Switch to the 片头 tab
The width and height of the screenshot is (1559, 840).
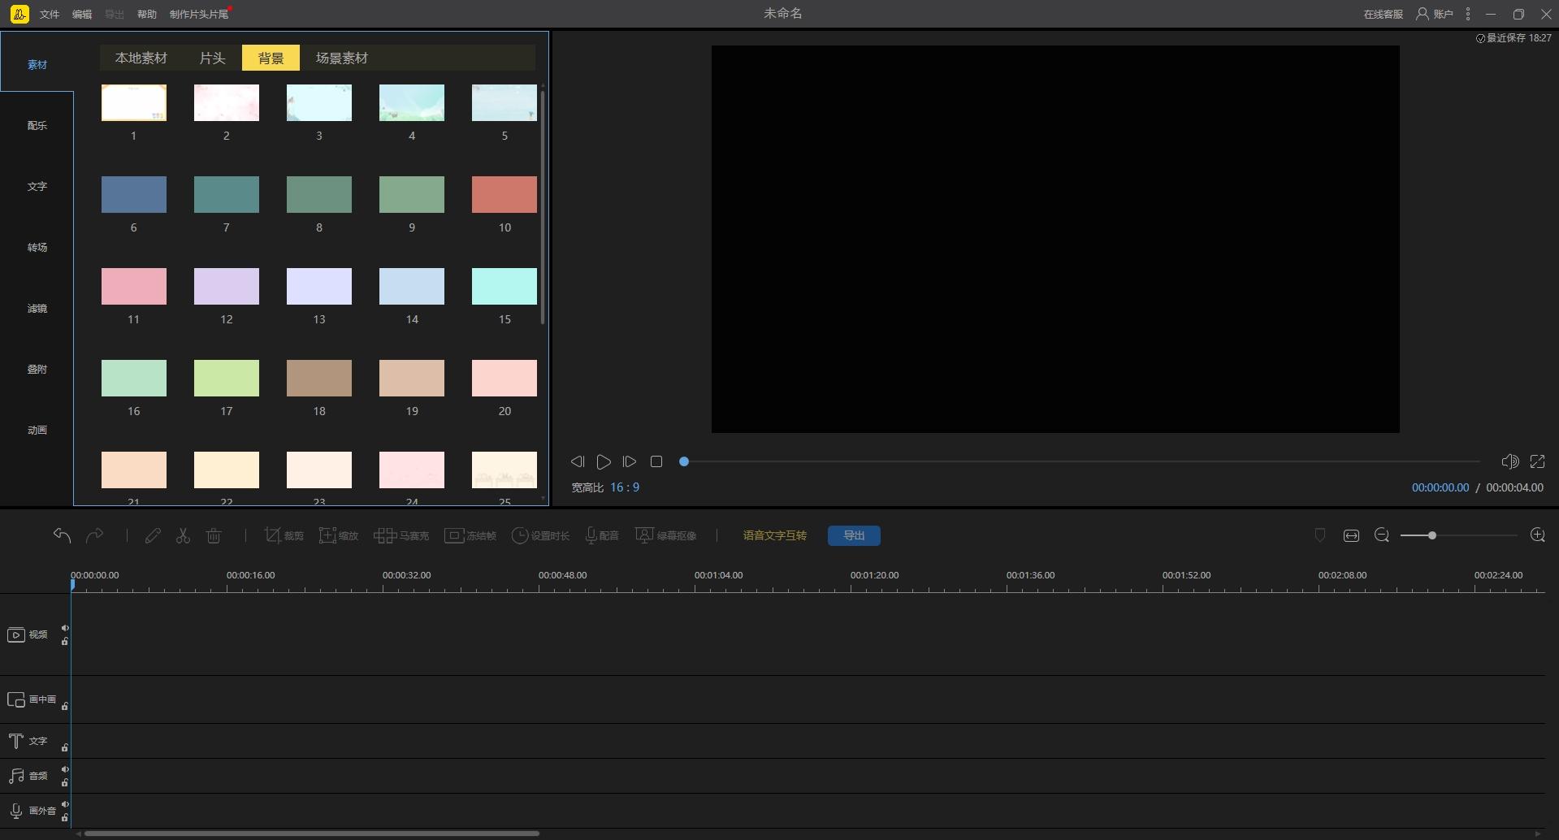click(212, 58)
